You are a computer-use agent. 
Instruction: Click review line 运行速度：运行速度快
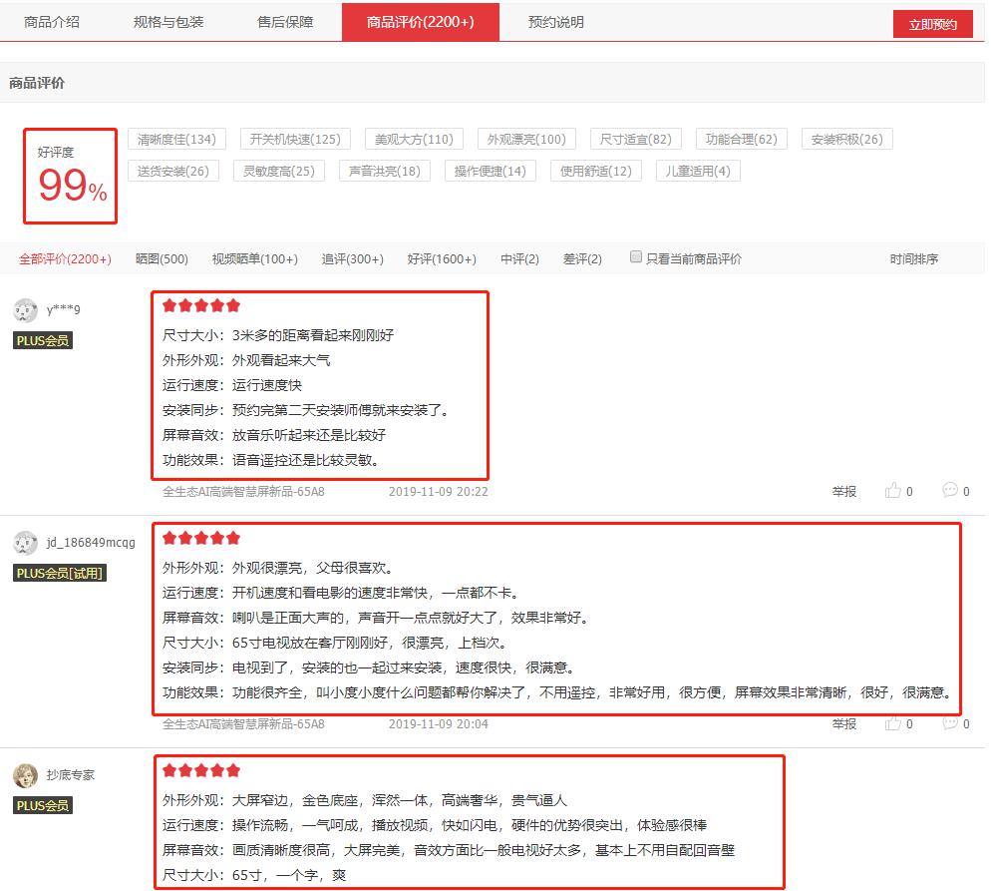coord(232,385)
